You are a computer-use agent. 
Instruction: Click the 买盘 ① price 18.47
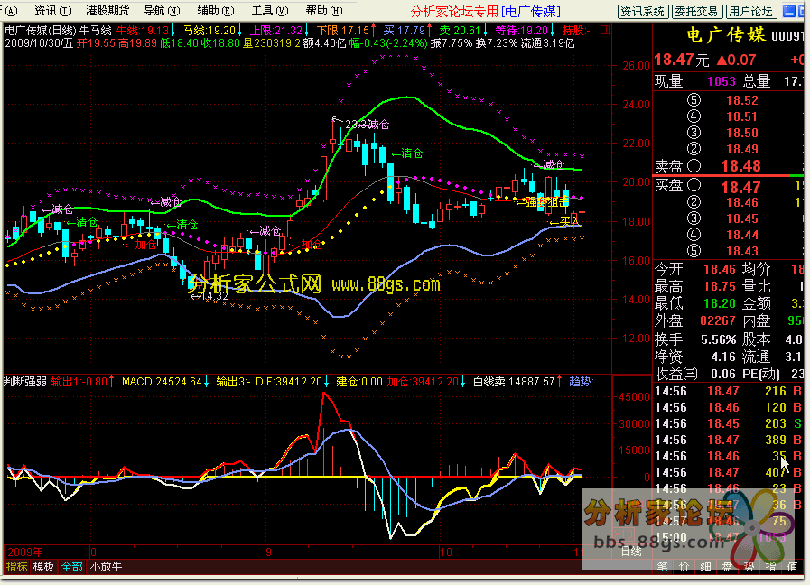click(740, 187)
